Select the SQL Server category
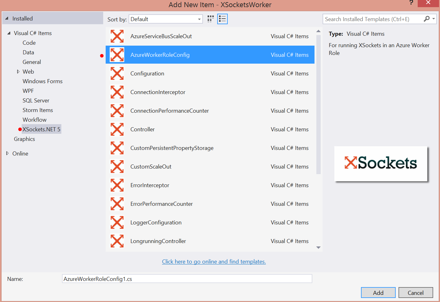The image size is (440, 302). tap(36, 101)
